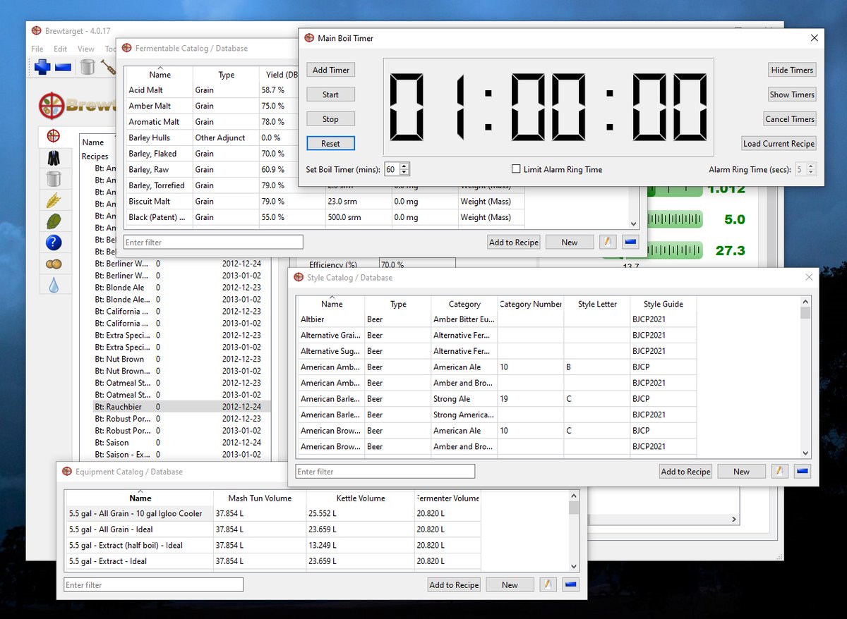Screen dimensions: 847x619
Task: Click Equipment Catalog scrollbar down arrow
Action: (x=574, y=565)
